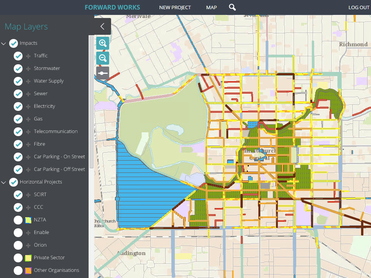
Task: Open the MAP menu item
Action: (211, 8)
